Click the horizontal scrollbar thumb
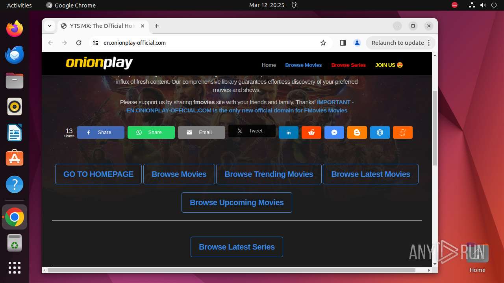The height and width of the screenshot is (283, 504). tap(232, 270)
